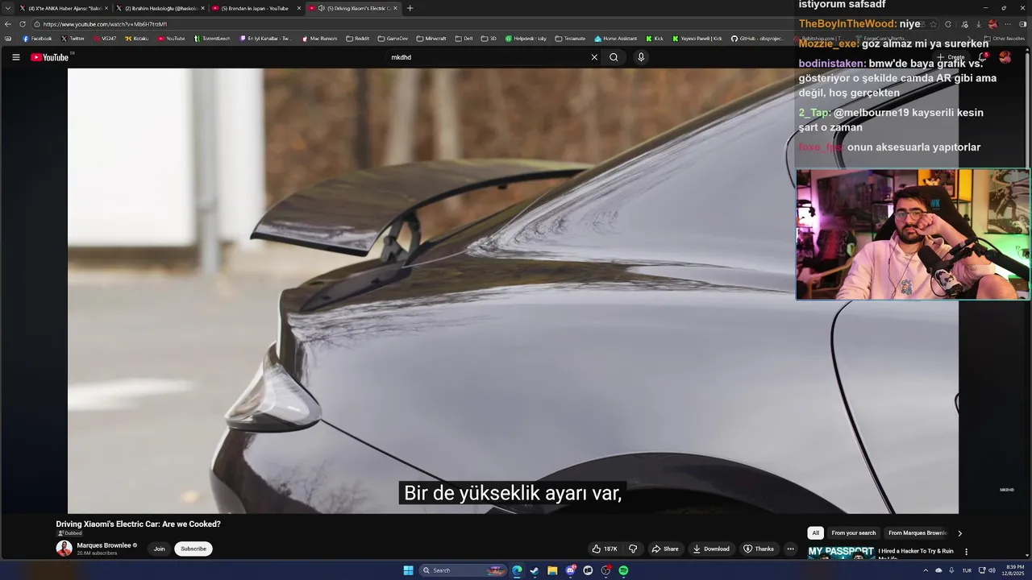Open options for I Hired a Hacker video
1032x580 pixels.
pyautogui.click(x=966, y=552)
